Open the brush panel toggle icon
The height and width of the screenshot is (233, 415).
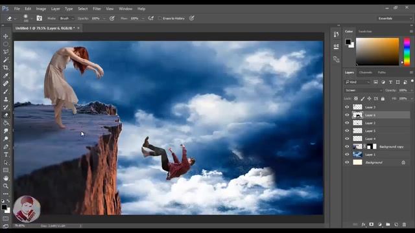point(39,18)
